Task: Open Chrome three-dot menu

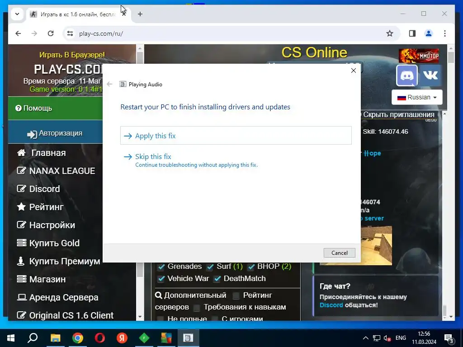Action: 445,33
